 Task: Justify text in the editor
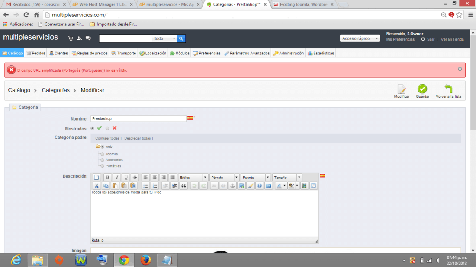tap(173, 177)
